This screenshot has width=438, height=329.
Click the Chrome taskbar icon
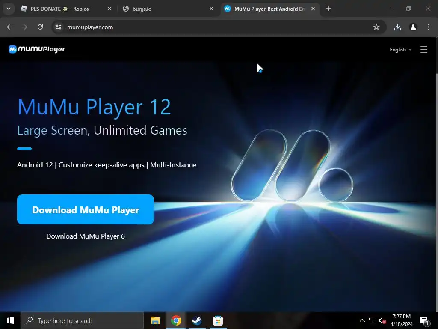tap(176, 320)
